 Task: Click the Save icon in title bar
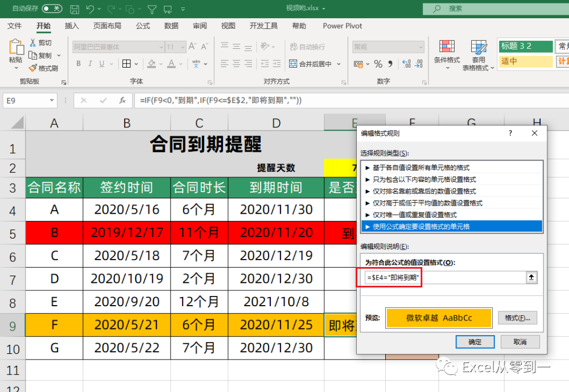pyautogui.click(x=75, y=9)
